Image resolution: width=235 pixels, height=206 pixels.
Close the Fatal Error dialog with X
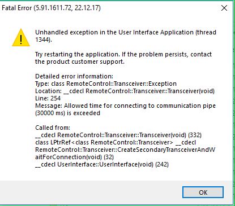click(224, 8)
